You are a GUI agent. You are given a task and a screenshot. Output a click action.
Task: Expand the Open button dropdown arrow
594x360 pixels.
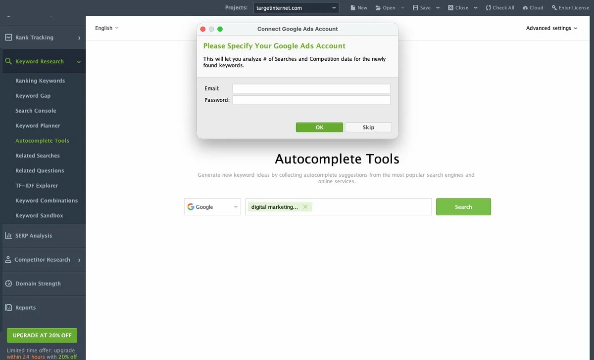point(402,8)
